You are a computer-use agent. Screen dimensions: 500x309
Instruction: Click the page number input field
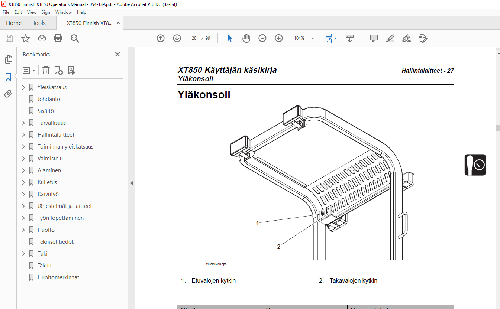tap(194, 38)
